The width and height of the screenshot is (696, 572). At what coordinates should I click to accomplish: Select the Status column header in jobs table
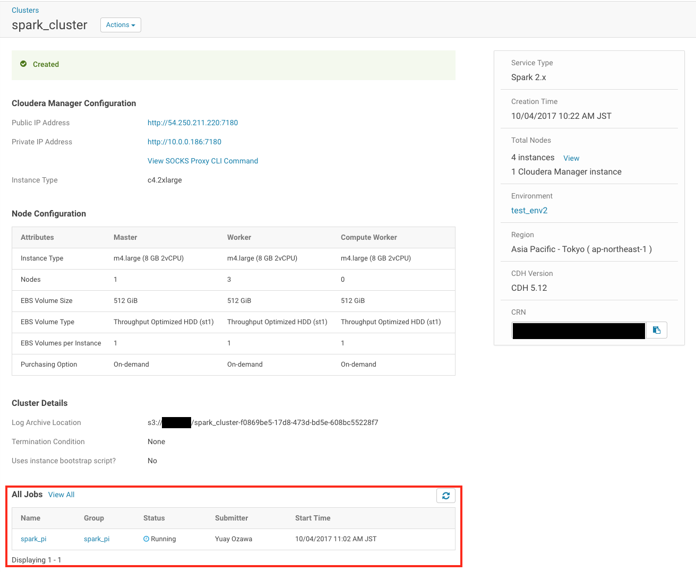pos(153,518)
